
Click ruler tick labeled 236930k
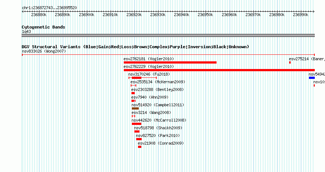158,15
